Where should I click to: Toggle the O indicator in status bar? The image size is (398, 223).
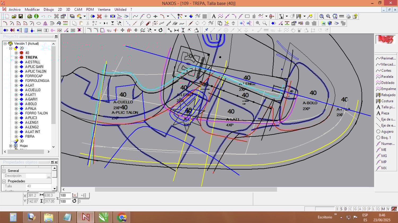[x=365, y=209]
